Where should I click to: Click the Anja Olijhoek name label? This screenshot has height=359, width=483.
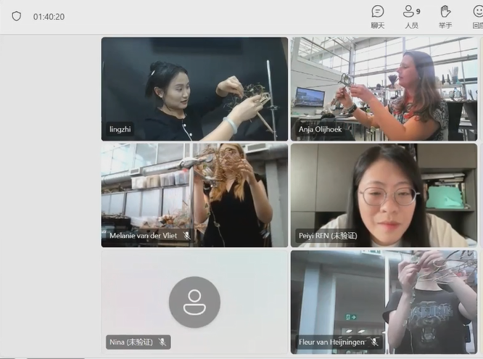coord(321,129)
